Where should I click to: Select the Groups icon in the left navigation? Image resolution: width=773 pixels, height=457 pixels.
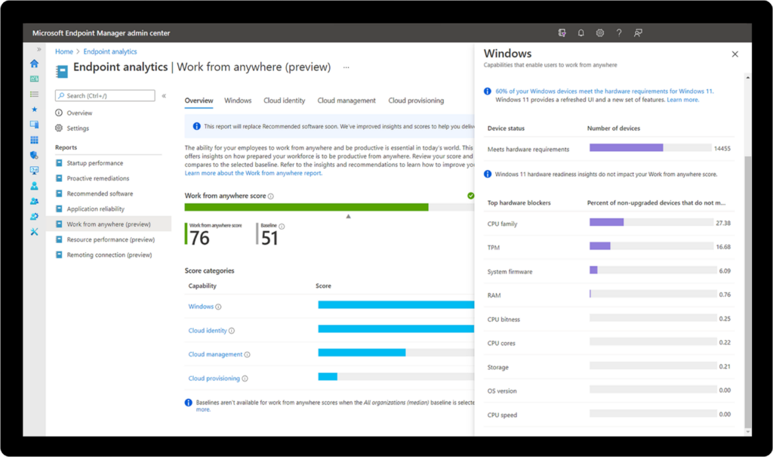click(35, 201)
